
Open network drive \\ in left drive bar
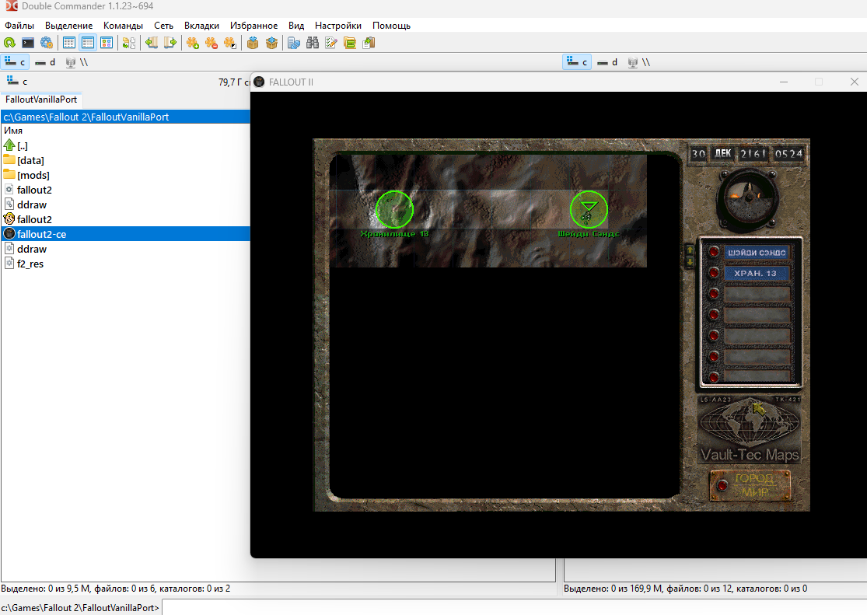pyautogui.click(x=77, y=62)
